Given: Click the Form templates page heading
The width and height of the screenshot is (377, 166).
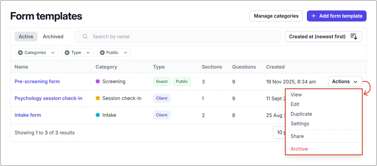Looking at the screenshot, I should (46, 16).
